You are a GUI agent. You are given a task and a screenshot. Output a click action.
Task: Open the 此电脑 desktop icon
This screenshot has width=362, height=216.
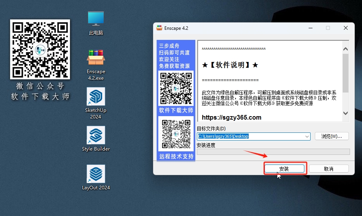(x=96, y=23)
